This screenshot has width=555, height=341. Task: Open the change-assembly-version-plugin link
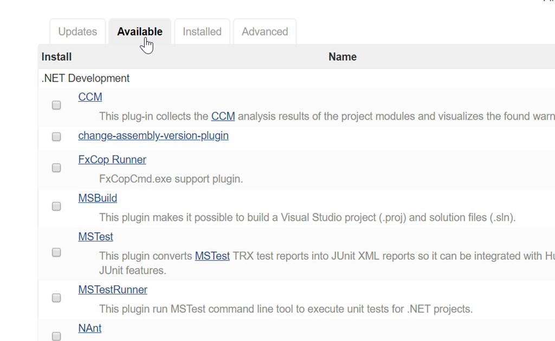coord(153,136)
